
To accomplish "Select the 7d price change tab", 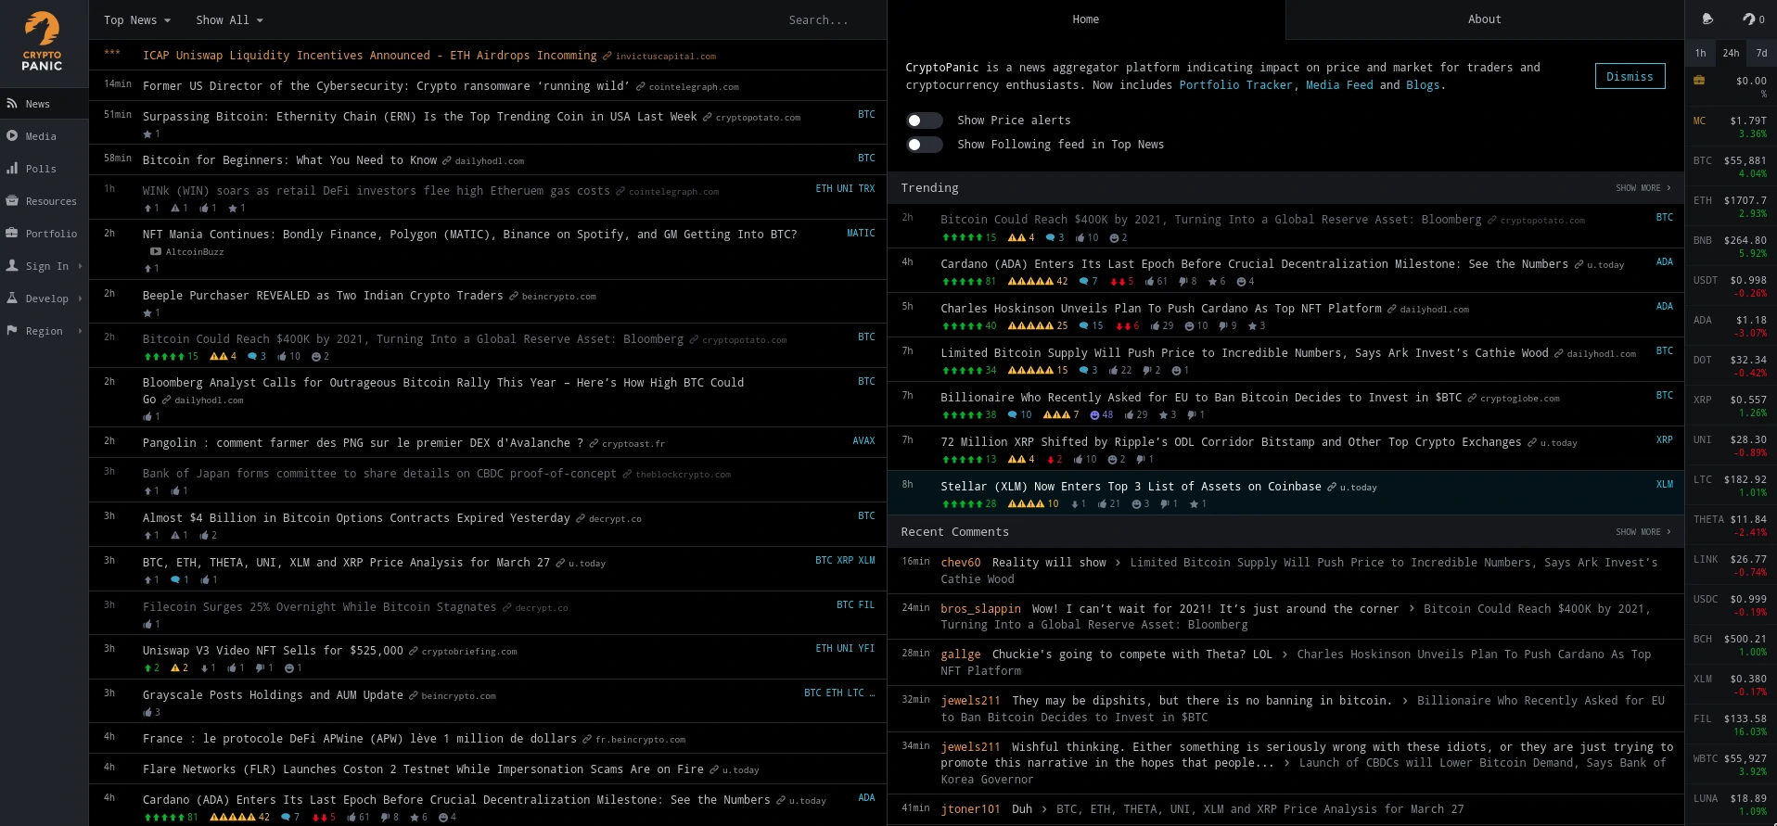I will pyautogui.click(x=1761, y=53).
